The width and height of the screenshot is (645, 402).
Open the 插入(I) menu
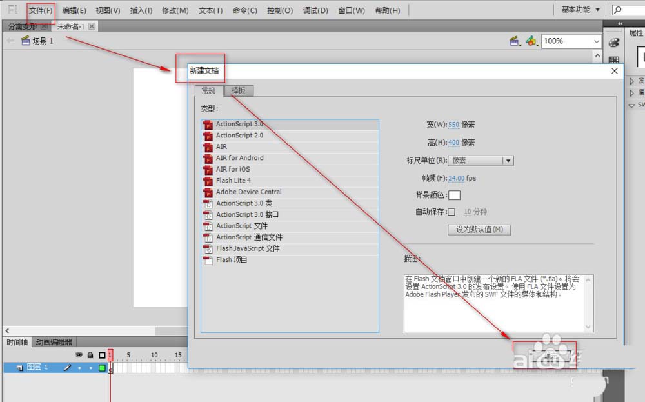(x=141, y=10)
